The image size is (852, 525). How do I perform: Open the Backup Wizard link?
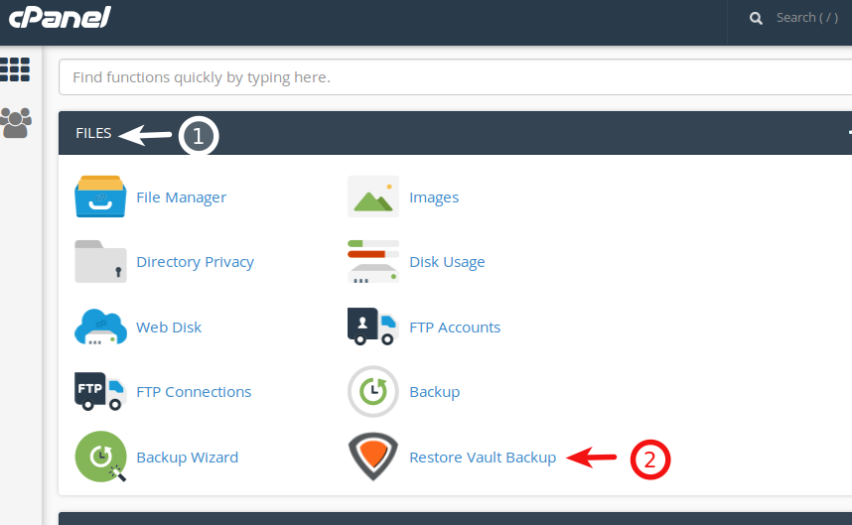(187, 458)
